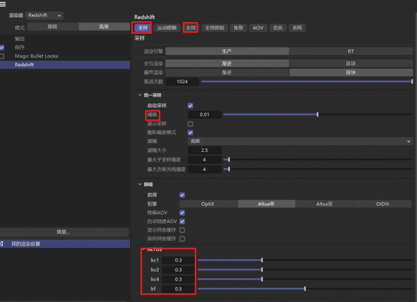Toggle the 降噪 启用 checkbox
Viewport: 417px width, 302px height.
point(182,195)
